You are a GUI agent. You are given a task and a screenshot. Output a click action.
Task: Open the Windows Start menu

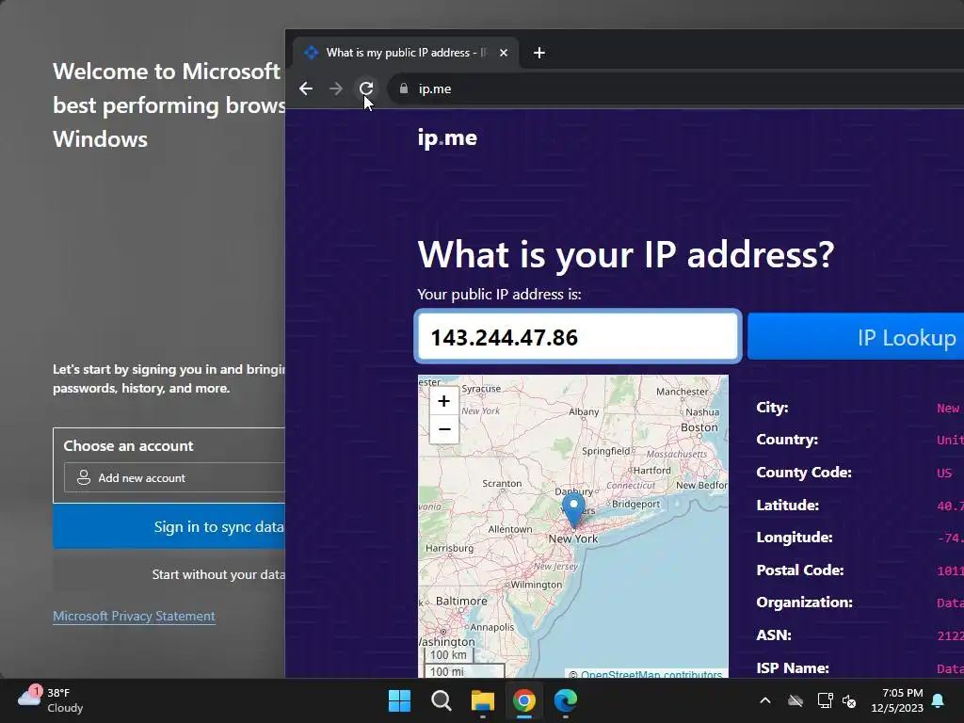coord(399,700)
